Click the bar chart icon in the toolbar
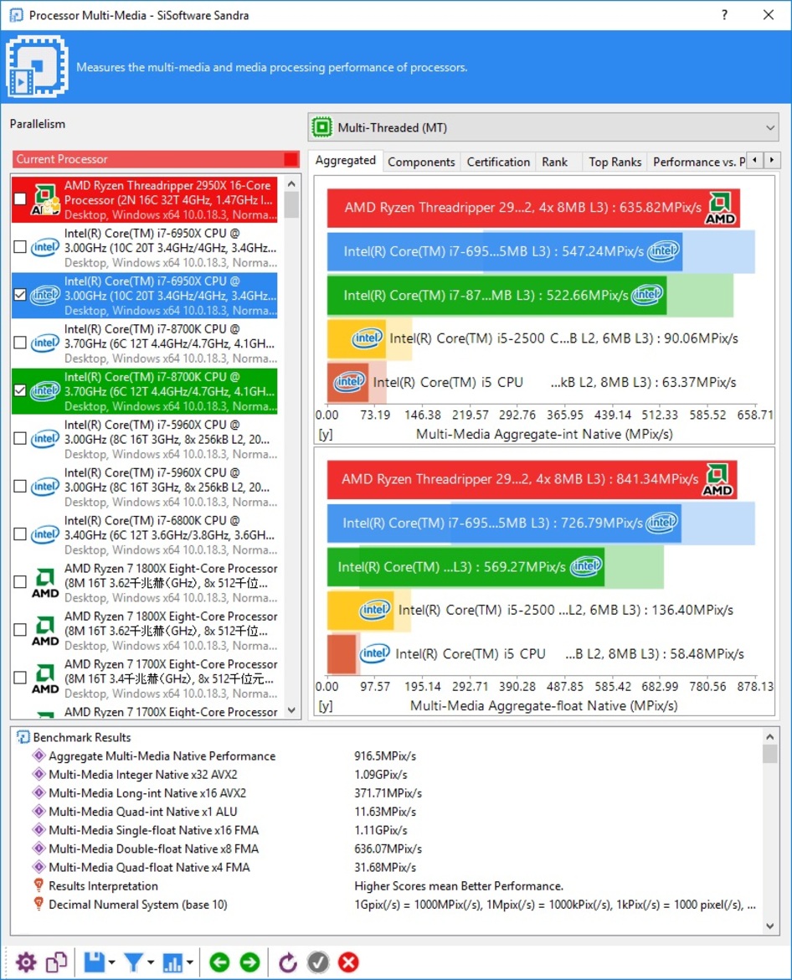The width and height of the screenshot is (792, 980). (x=172, y=962)
